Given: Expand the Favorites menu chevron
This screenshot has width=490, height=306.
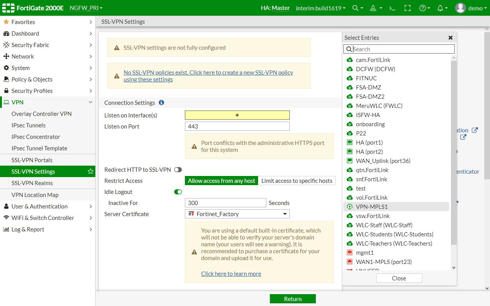Looking at the screenshot, I should coord(91,22).
